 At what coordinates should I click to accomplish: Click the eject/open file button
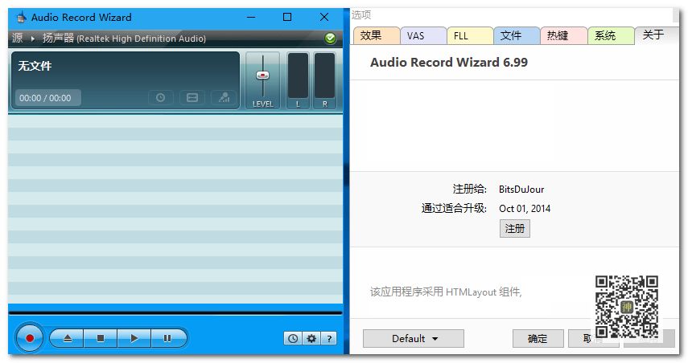point(67,338)
